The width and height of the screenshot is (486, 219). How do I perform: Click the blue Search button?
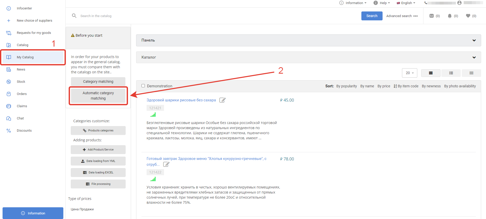click(x=372, y=16)
